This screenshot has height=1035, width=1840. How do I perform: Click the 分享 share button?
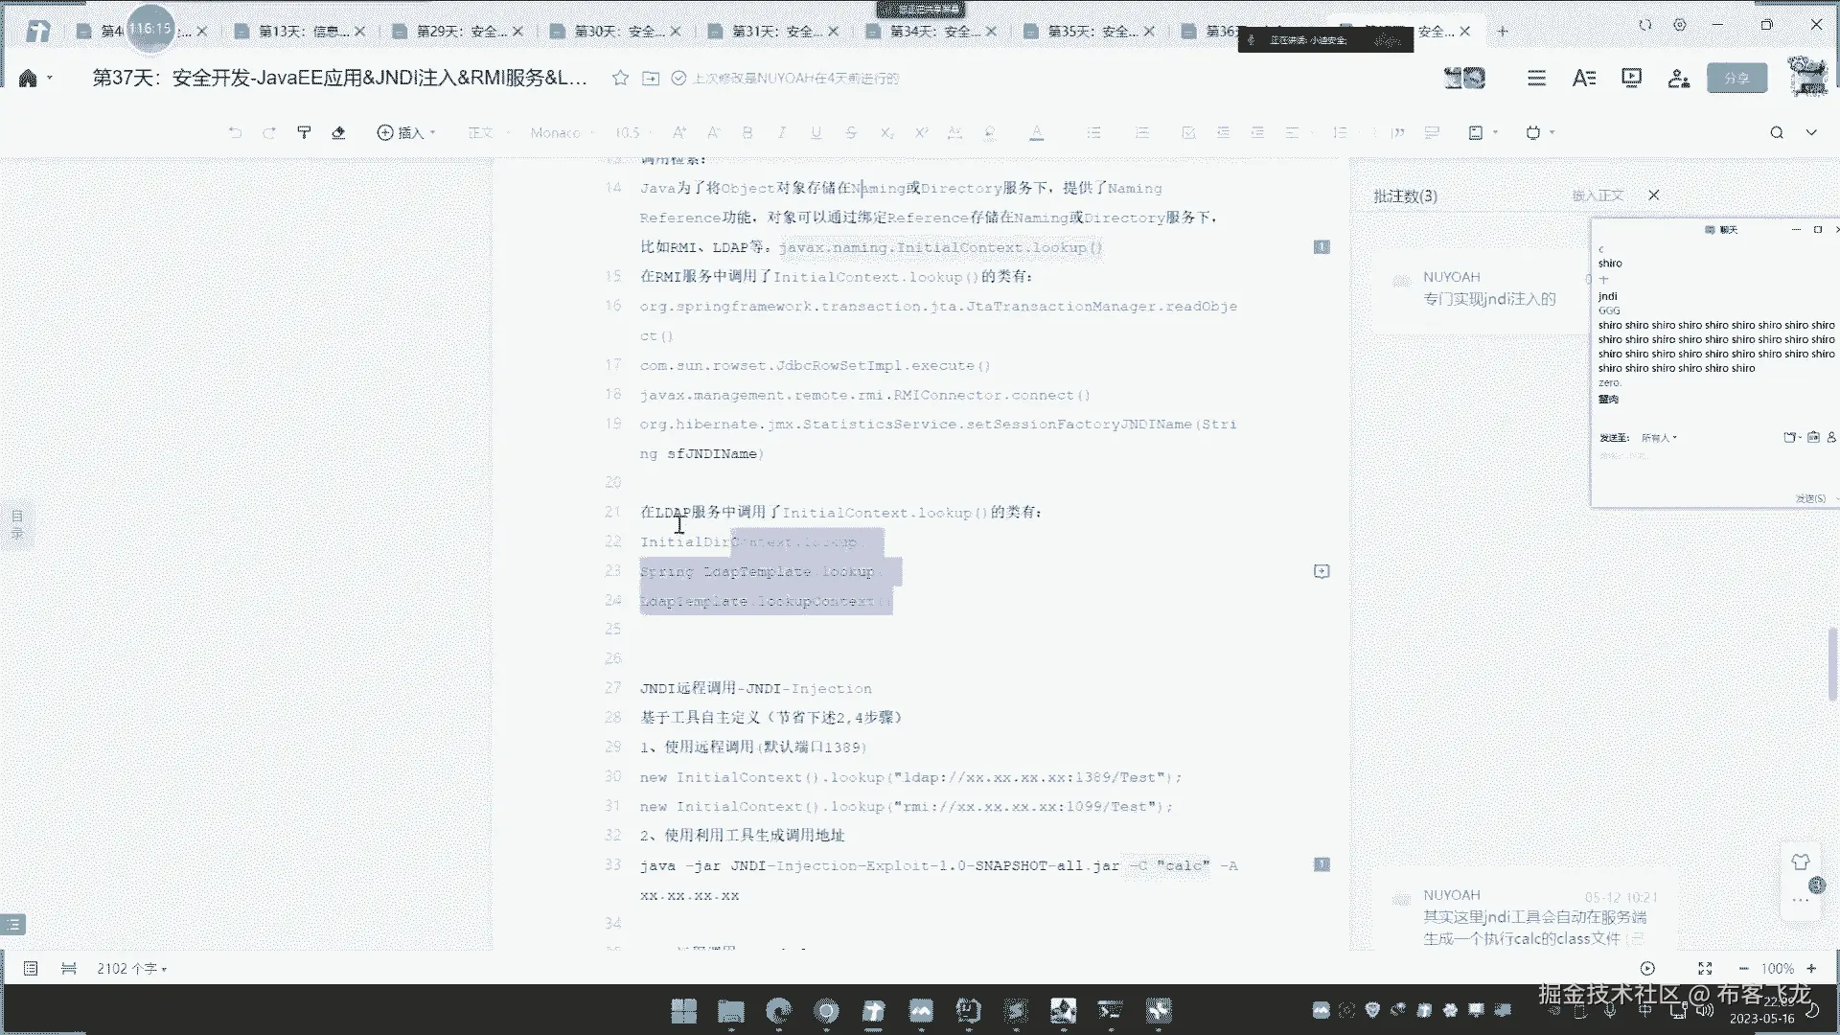tap(1736, 78)
